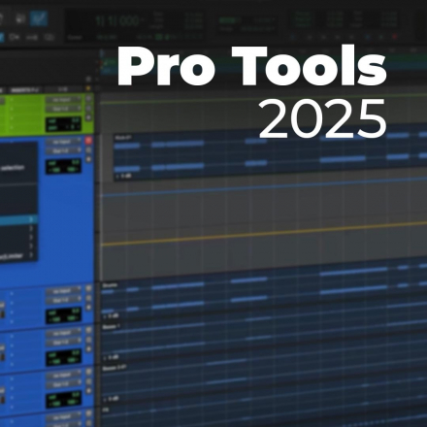
Task: Select the highlighted Pencil tool in toolbar
Action: coord(39,18)
